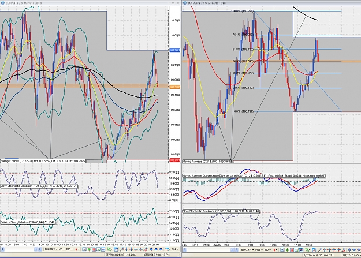
Task: Click the 6/7/2010 21:30 status text under 5-minute chart
Action: 120,255
